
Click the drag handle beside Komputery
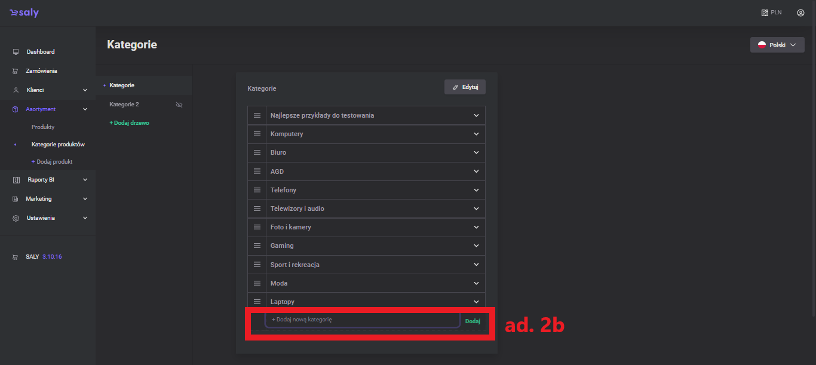pyautogui.click(x=257, y=134)
